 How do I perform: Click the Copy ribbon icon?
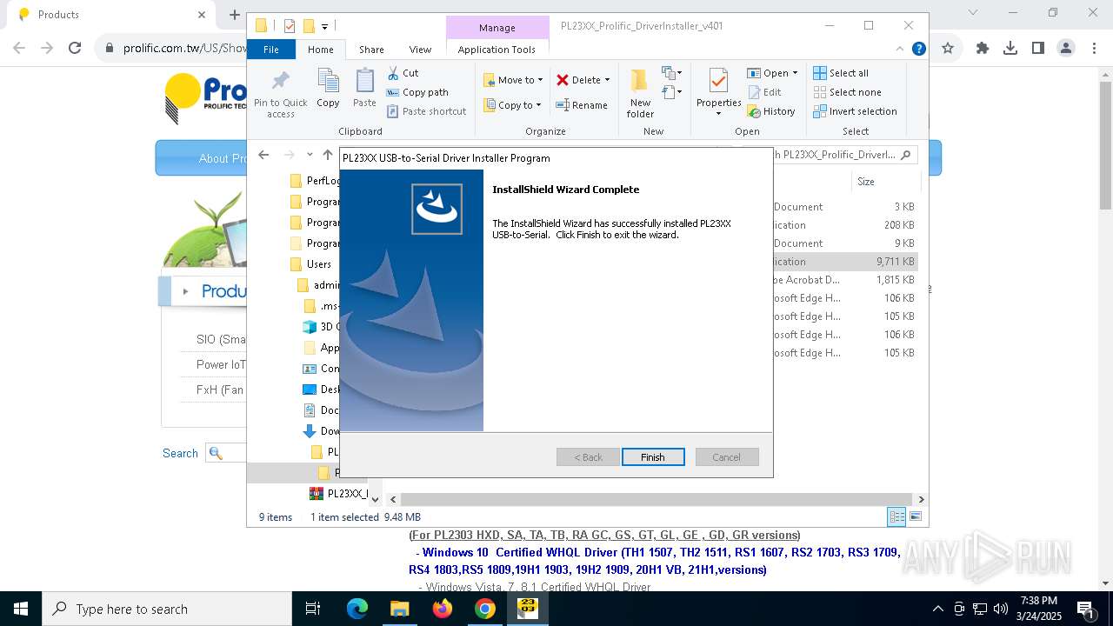coord(328,89)
